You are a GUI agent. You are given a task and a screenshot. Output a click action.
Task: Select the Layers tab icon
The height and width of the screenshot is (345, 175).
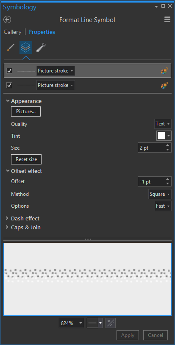[x=26, y=47]
